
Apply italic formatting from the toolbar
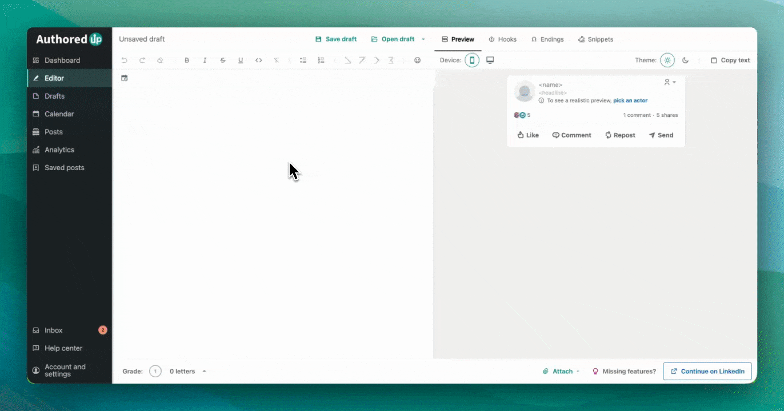click(205, 61)
